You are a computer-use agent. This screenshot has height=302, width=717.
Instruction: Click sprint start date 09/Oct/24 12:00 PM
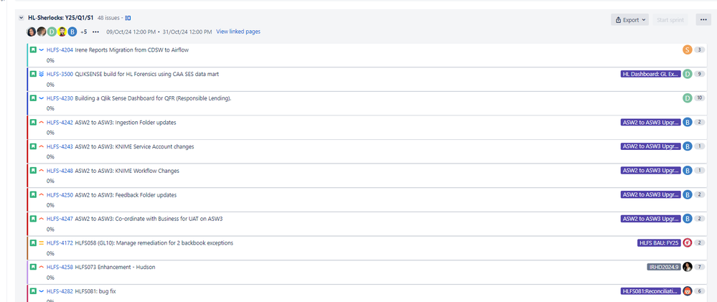click(131, 32)
